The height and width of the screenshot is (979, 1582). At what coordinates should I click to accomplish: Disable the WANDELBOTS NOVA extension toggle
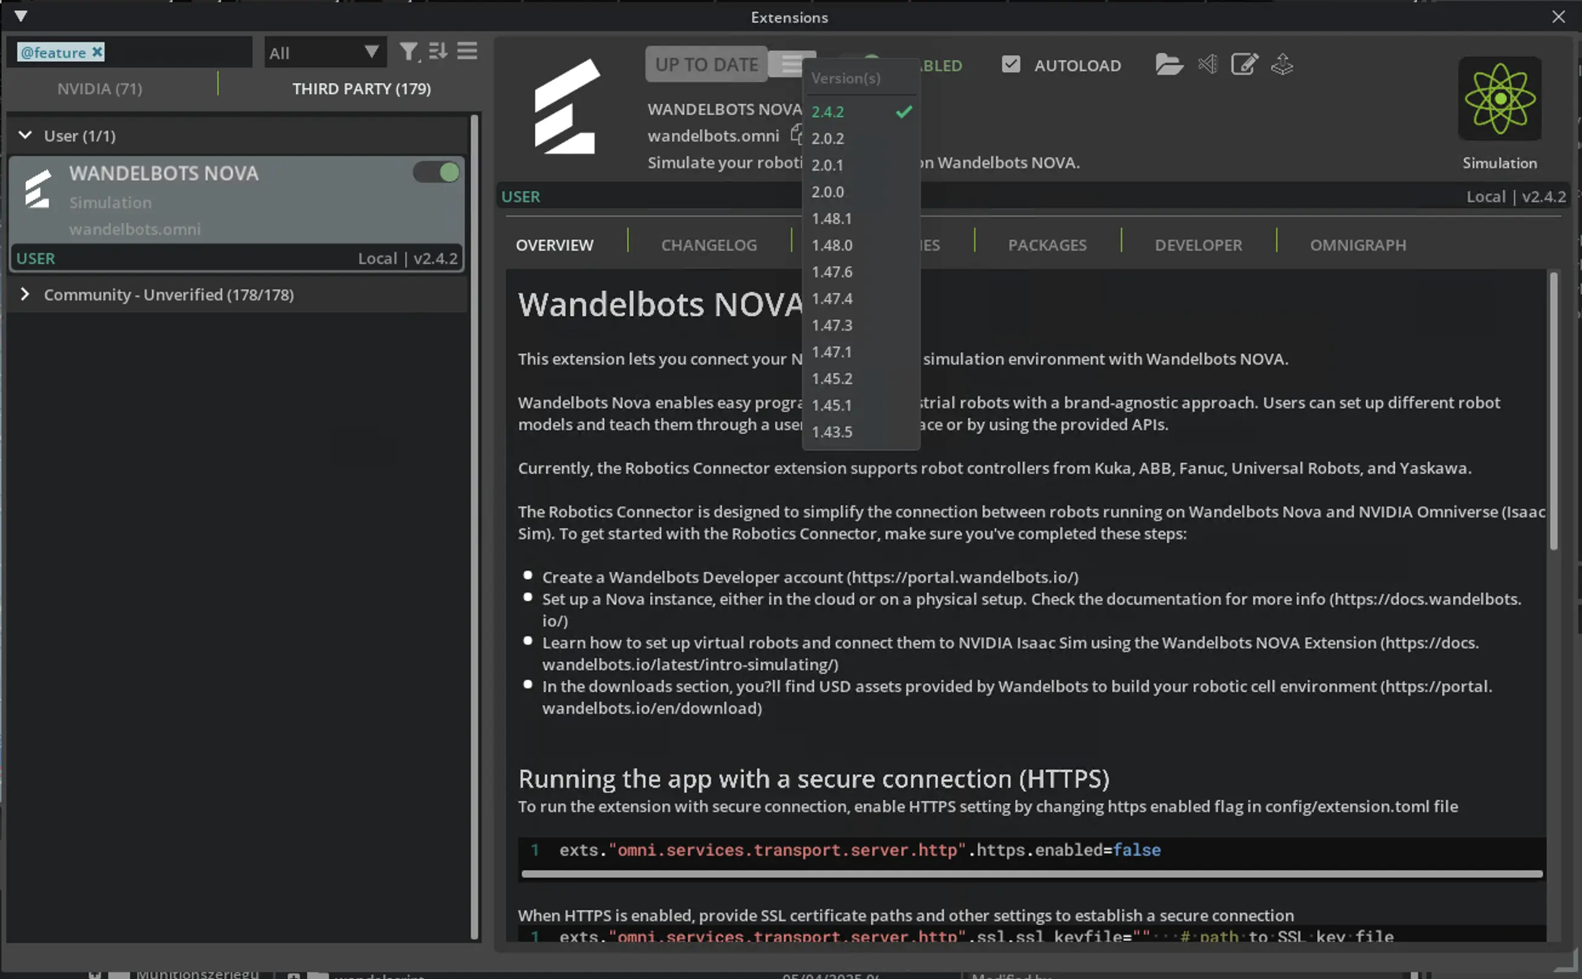pyautogui.click(x=435, y=172)
